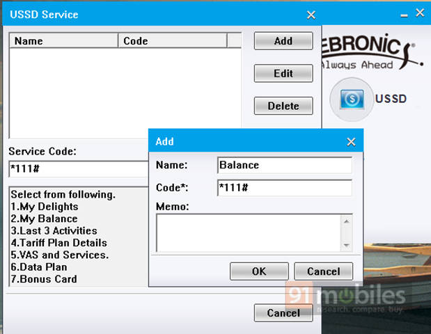Image resolution: width=431 pixels, height=334 pixels.
Task: Sort list by Code column header
Action: pyautogui.click(x=173, y=41)
